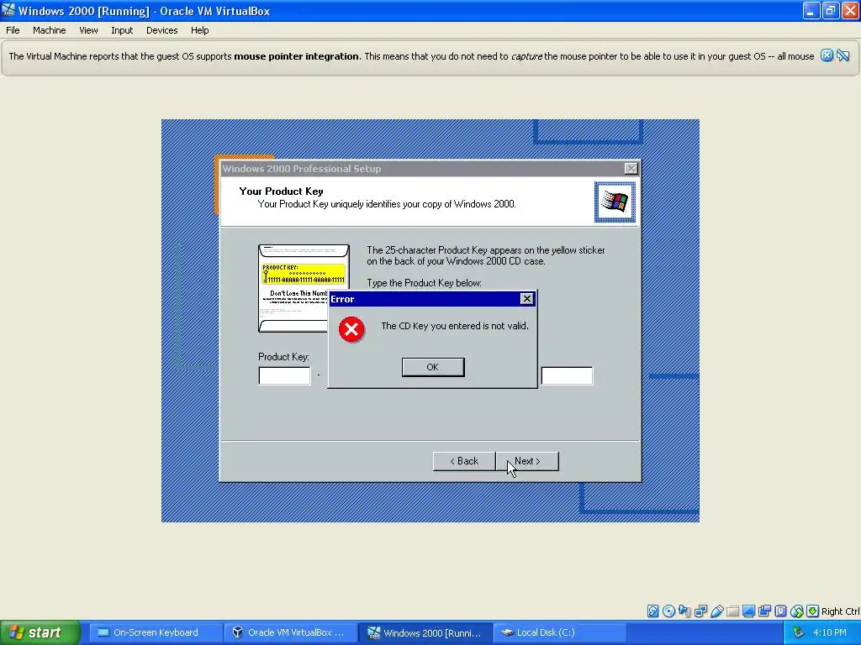Click the CPU virtualization status icon

(x=781, y=611)
